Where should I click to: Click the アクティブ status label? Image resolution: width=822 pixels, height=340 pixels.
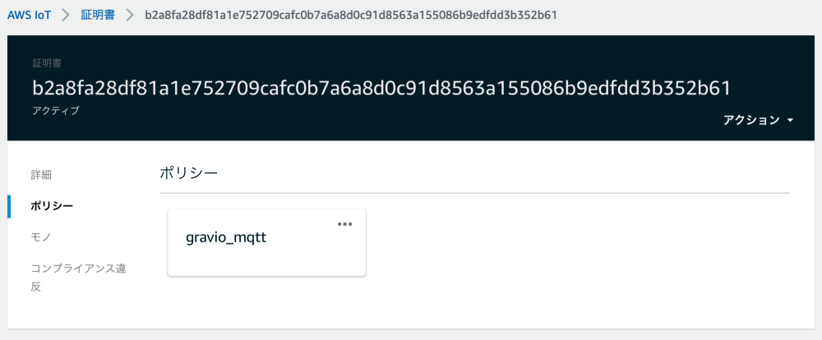tap(56, 111)
